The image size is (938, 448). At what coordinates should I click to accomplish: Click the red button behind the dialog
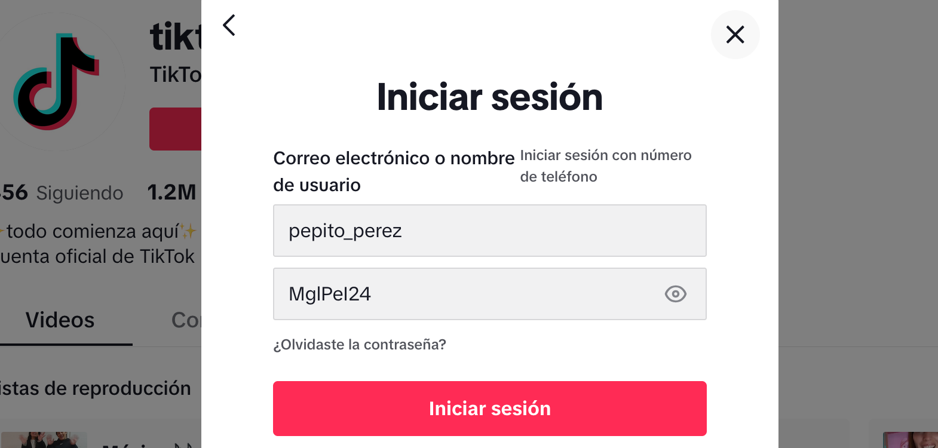click(x=176, y=129)
